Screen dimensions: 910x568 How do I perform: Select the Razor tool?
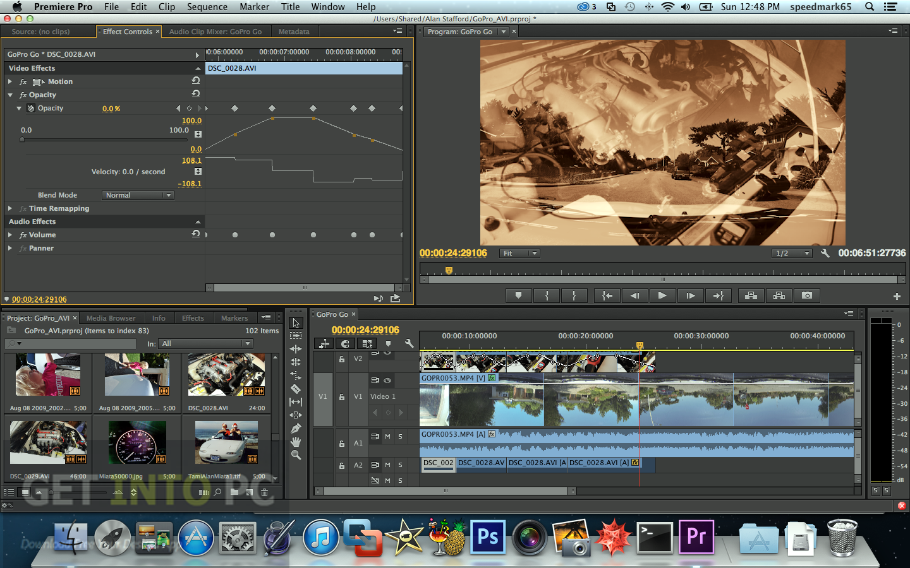coord(296,389)
